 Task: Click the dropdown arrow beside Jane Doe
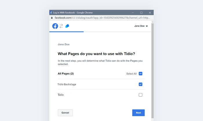147,26
